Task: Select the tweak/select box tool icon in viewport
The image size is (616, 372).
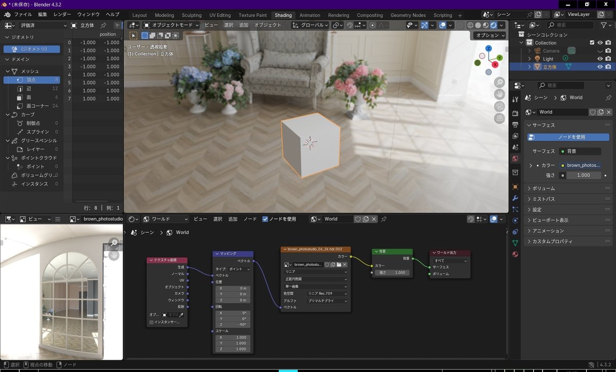Action: click(133, 35)
